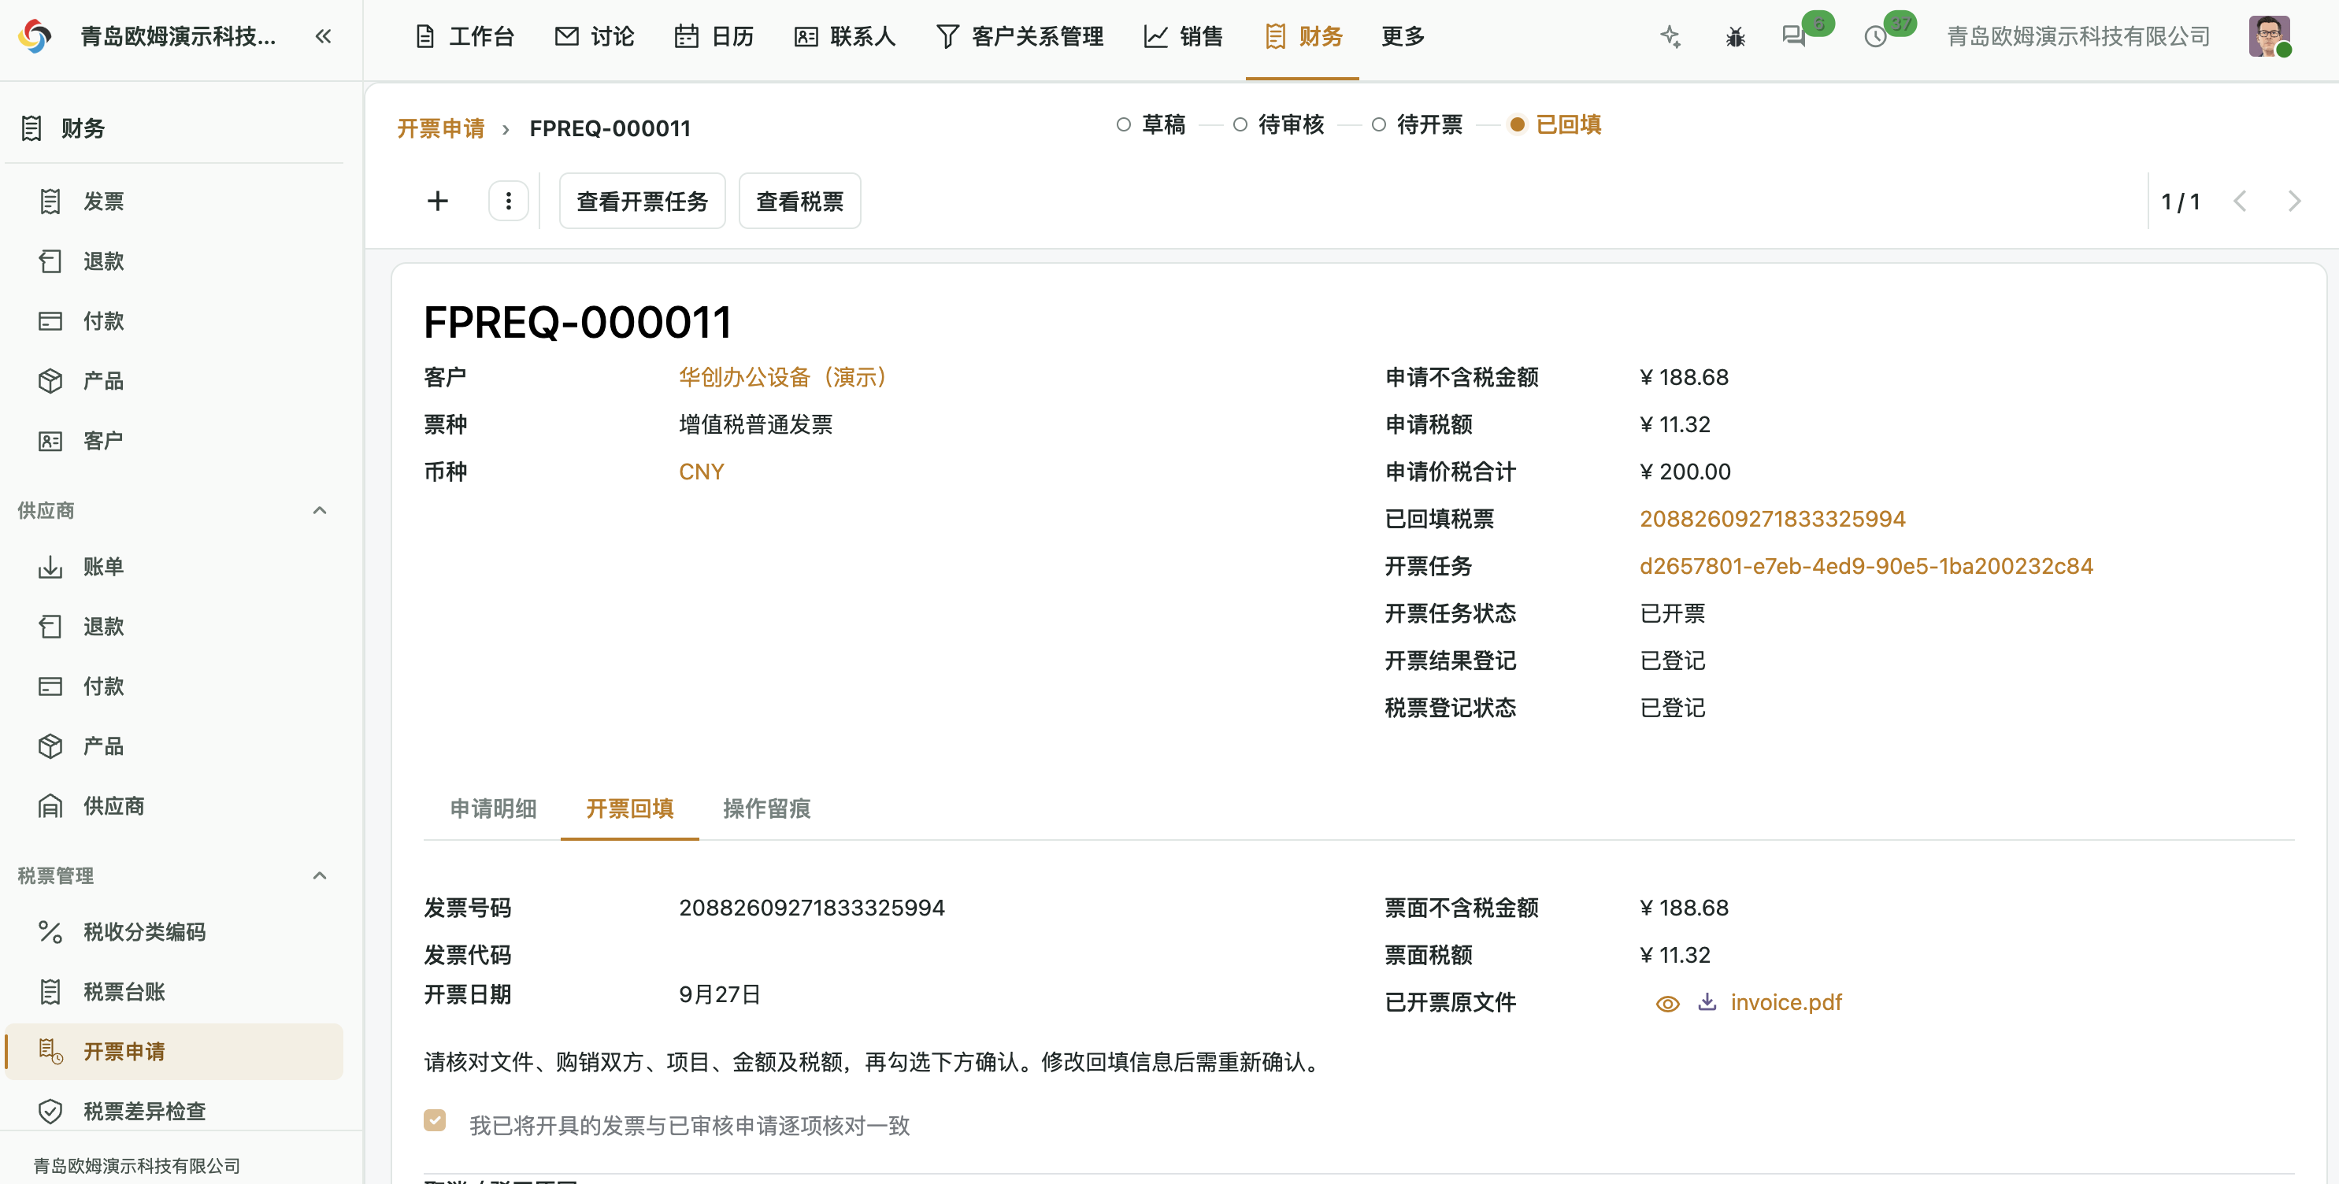Go back via 开票申请 breadcrumb
2339x1184 pixels.
pos(440,128)
